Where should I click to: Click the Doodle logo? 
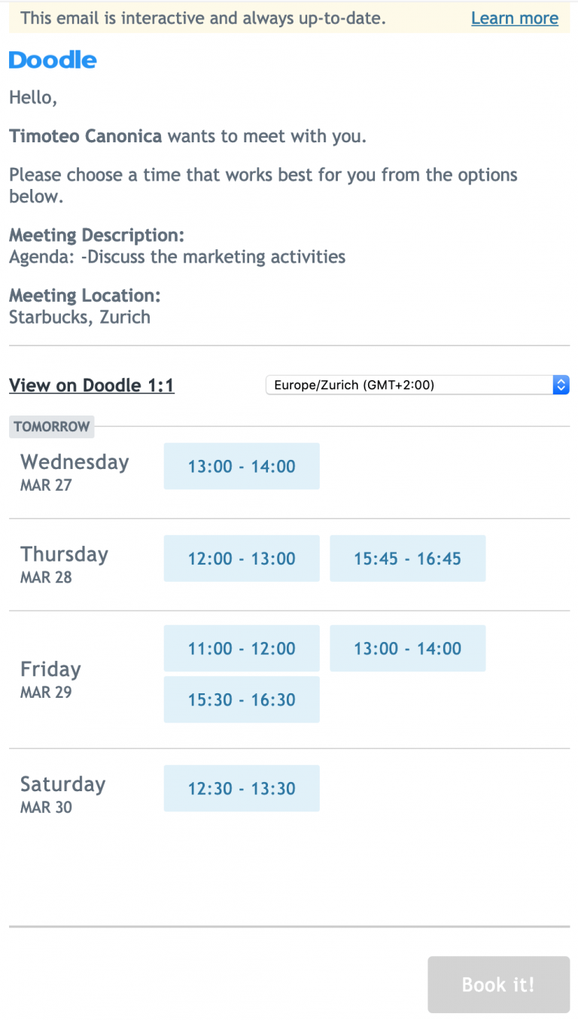tap(53, 60)
